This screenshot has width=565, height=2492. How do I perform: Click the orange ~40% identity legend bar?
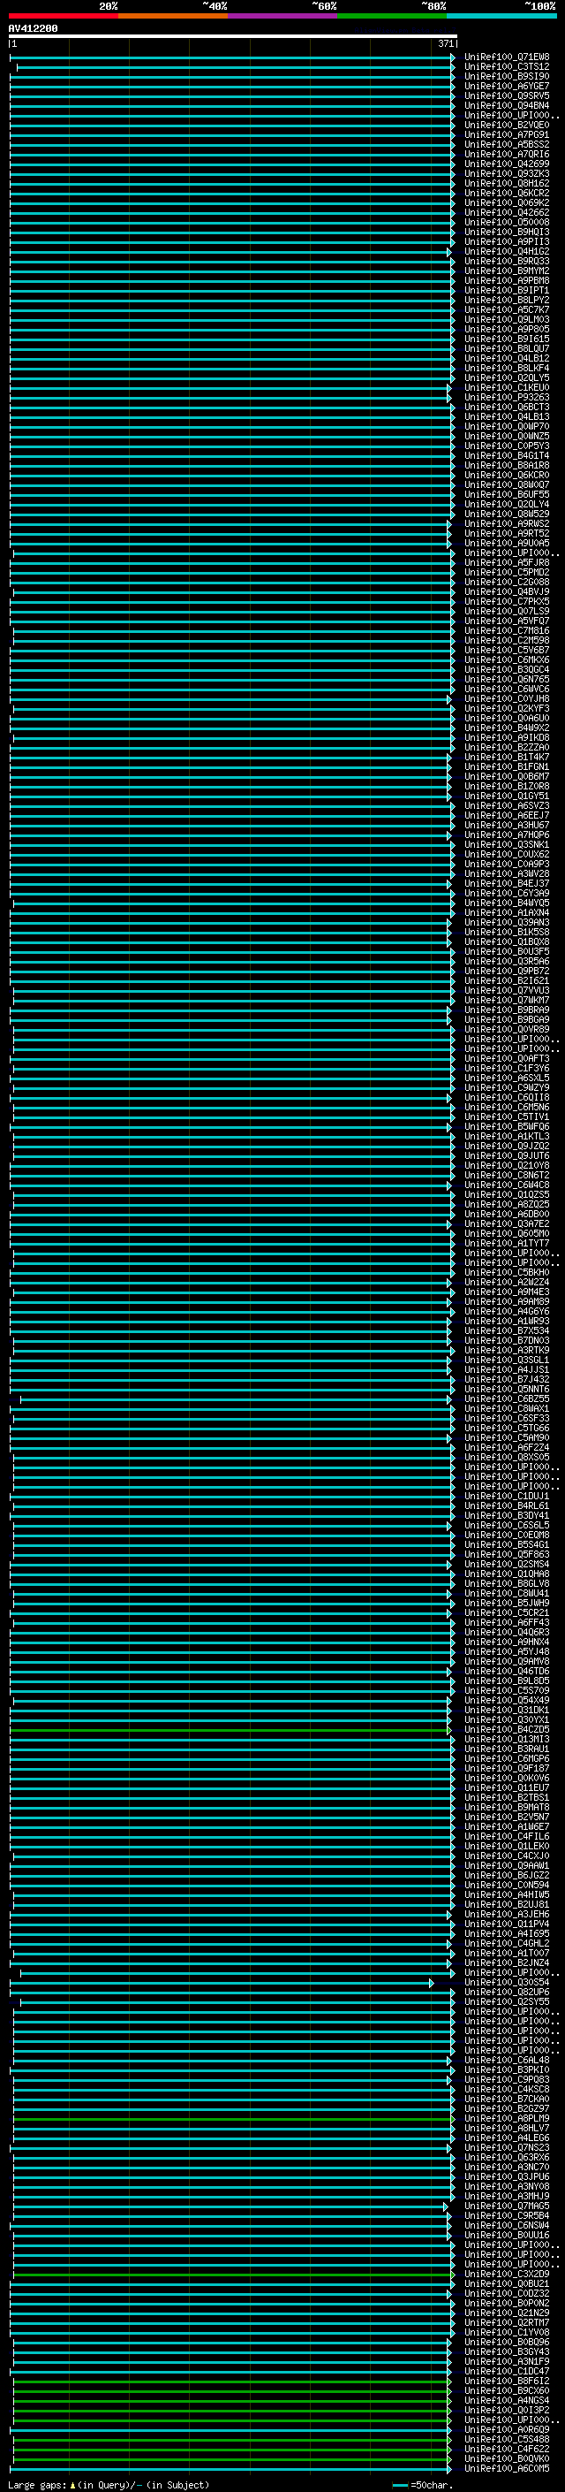pos(173,16)
